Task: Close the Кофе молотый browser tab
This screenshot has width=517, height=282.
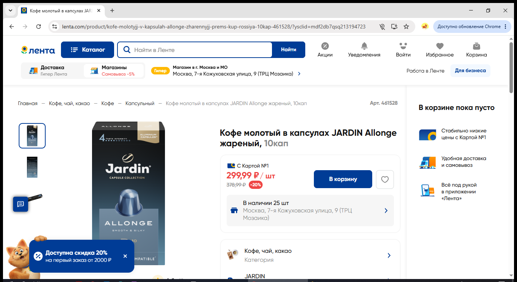Action: 99,10
